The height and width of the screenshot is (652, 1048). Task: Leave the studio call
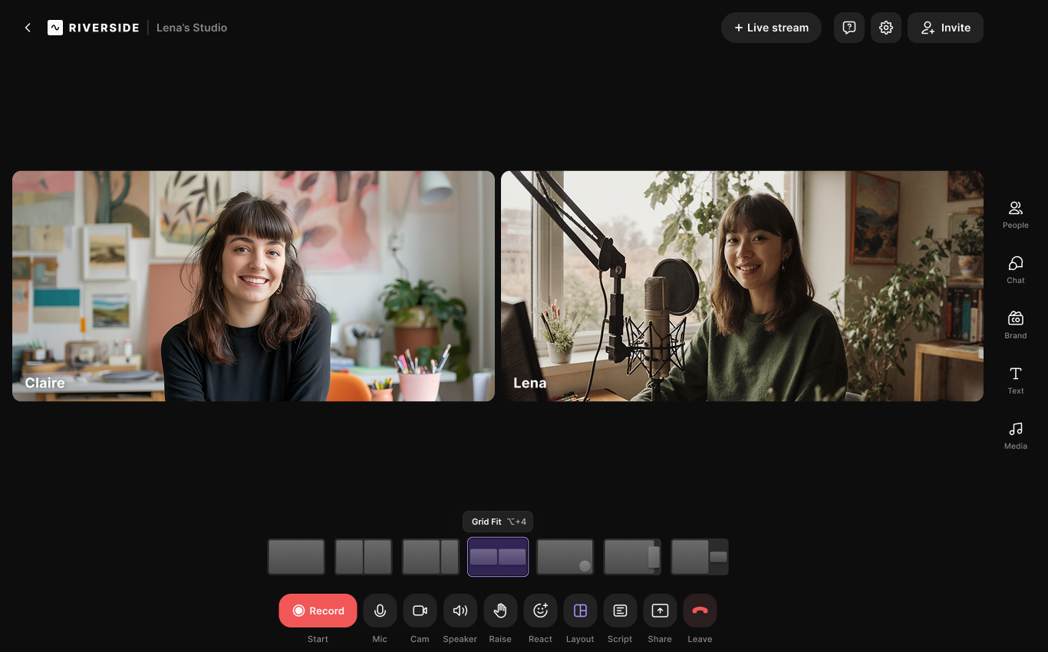tap(700, 611)
